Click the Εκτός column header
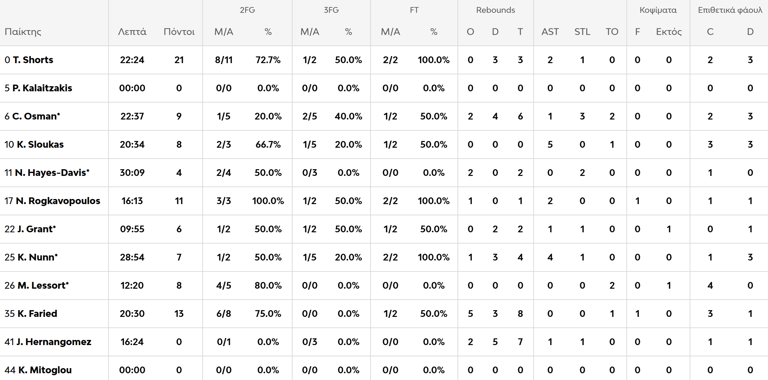 669,32
